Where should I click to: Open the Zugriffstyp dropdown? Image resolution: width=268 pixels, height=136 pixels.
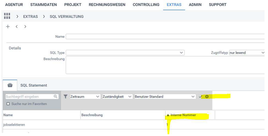click(x=247, y=53)
